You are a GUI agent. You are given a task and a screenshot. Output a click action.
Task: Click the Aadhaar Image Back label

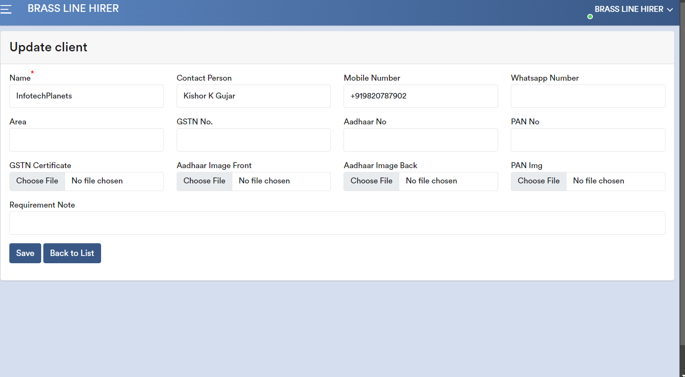coord(381,166)
